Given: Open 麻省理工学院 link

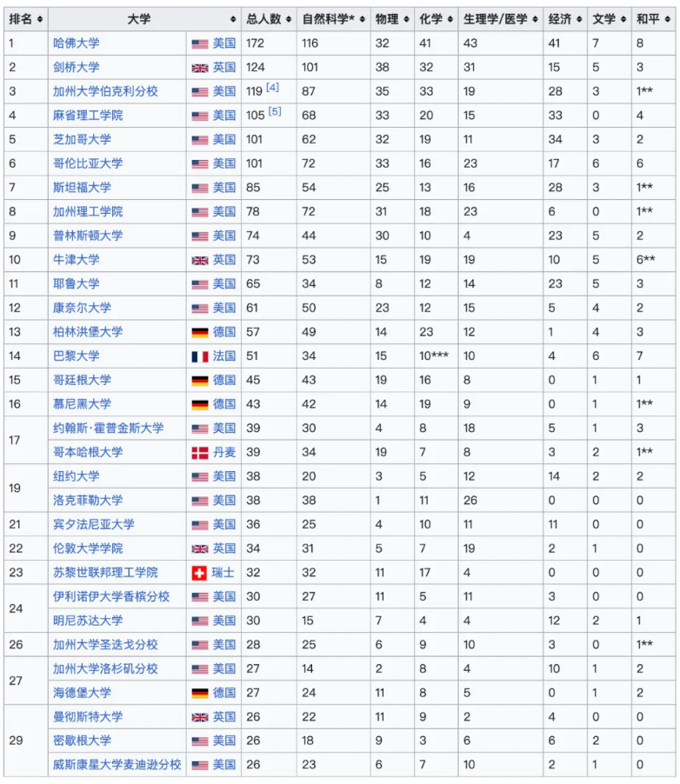Looking at the screenshot, I should pyautogui.click(x=88, y=116).
